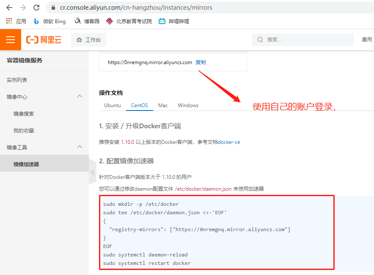Image resolution: width=374 pixels, height=275 pixels.
Task: Reload the page with the refresh icon
Action: click(36, 8)
